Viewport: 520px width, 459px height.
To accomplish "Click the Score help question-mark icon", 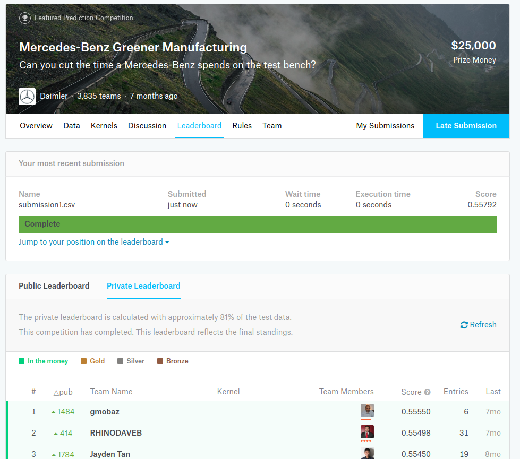I will [x=428, y=392].
